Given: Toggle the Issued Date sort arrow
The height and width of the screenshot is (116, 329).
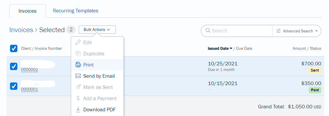Looking at the screenshot, I should (x=231, y=49).
